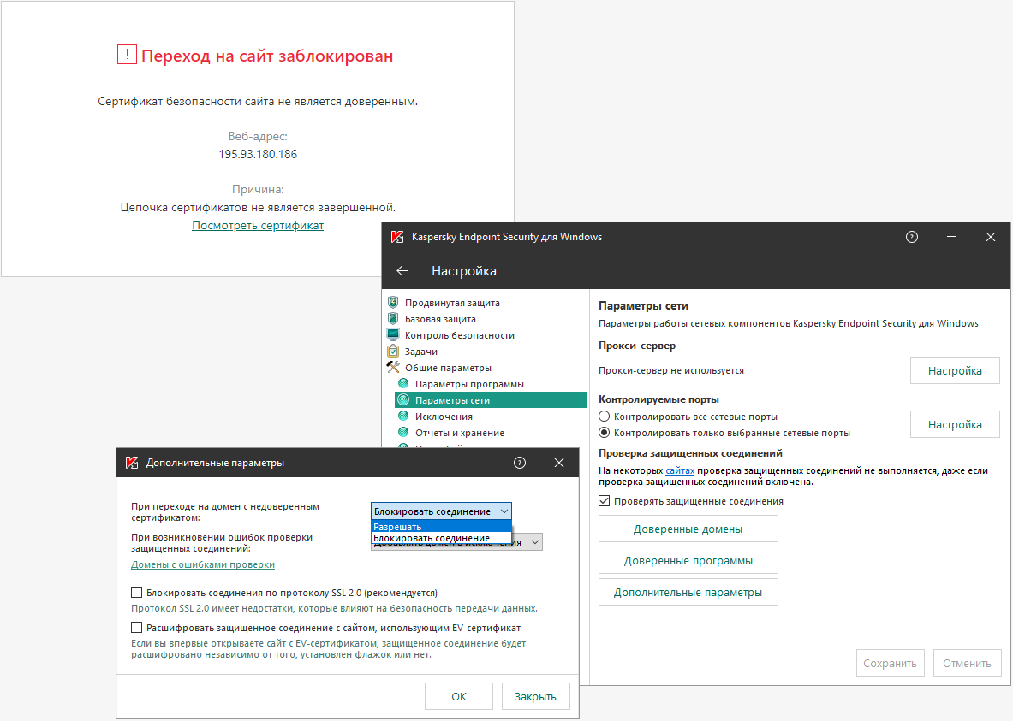Click the Общие параметры tools icon
This screenshot has height=721, width=1013.
click(393, 367)
